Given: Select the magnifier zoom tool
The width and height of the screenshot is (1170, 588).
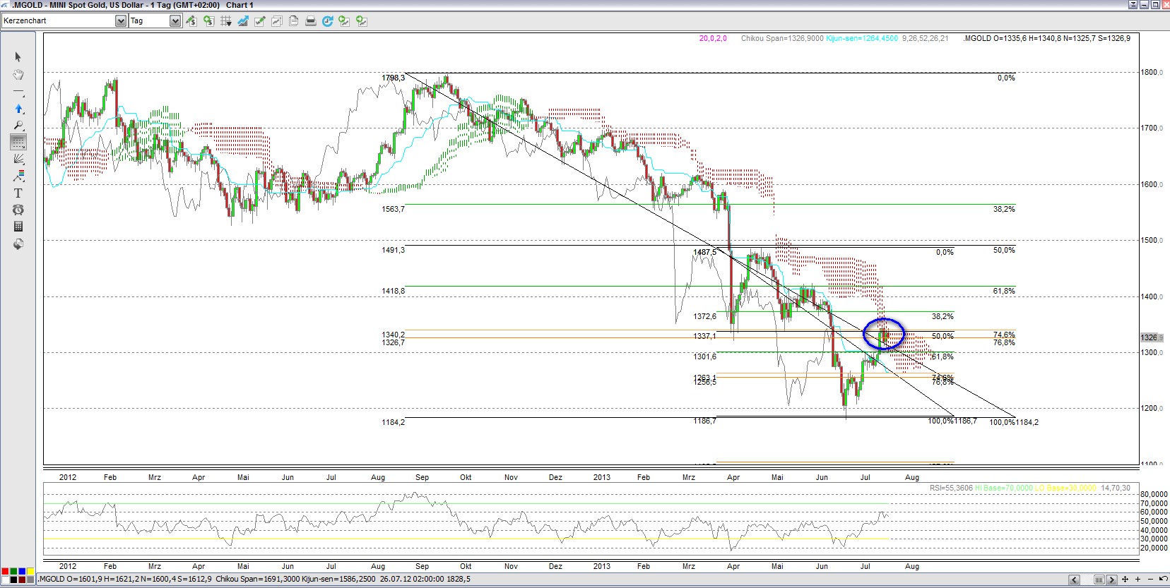Looking at the screenshot, I should pos(18,126).
